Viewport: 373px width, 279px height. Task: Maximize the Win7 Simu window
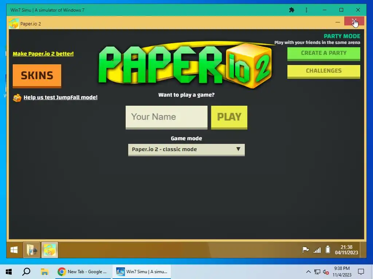point(341,10)
